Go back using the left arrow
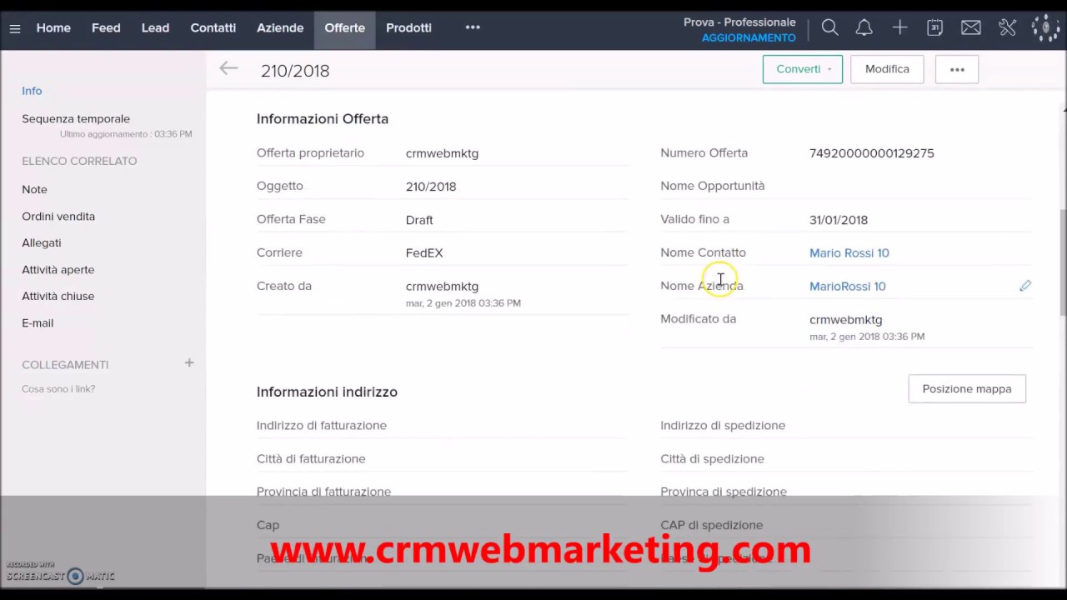The width and height of the screenshot is (1067, 600). (x=228, y=69)
